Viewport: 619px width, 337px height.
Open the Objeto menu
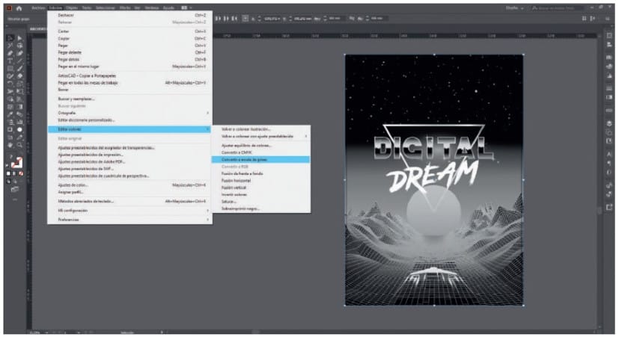(75, 7)
